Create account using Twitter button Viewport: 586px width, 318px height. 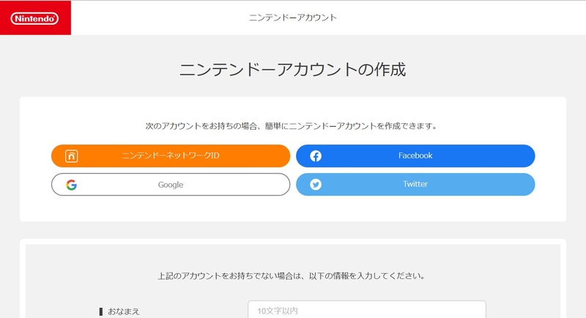pyautogui.click(x=415, y=184)
